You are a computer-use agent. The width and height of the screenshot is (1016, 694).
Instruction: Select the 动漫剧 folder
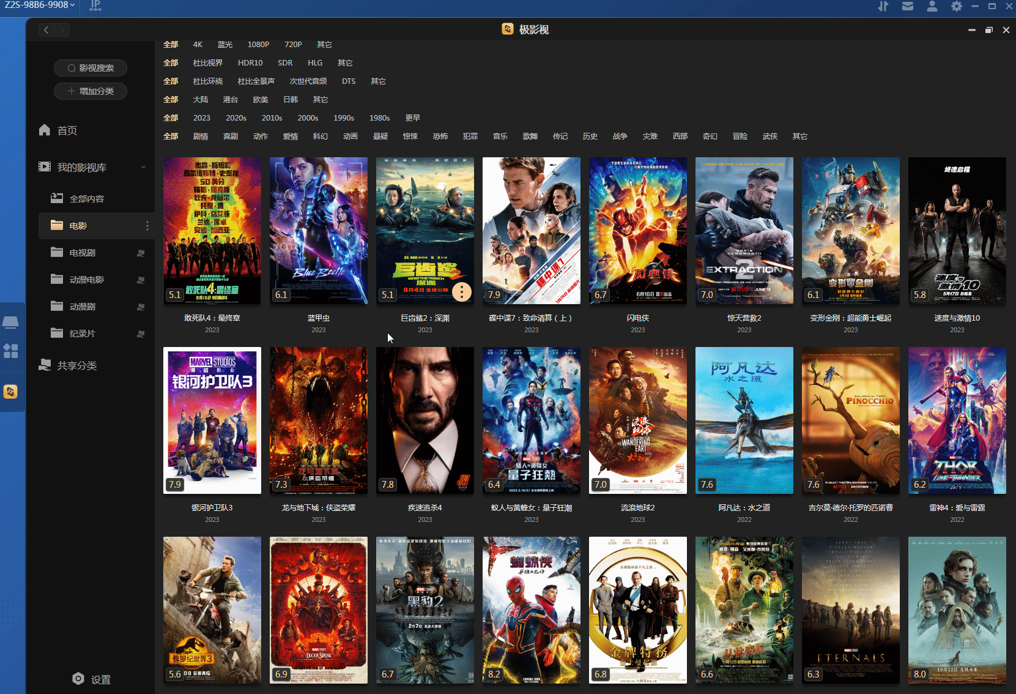point(73,307)
